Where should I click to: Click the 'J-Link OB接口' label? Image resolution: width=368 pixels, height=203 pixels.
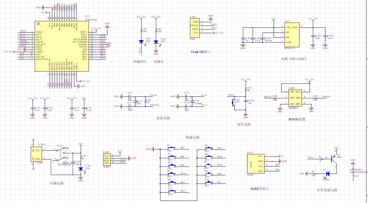(x=200, y=52)
